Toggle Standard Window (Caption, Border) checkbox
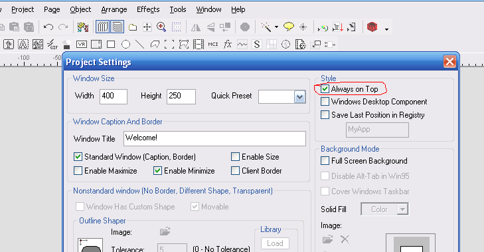This screenshot has width=484, height=252. (78, 157)
